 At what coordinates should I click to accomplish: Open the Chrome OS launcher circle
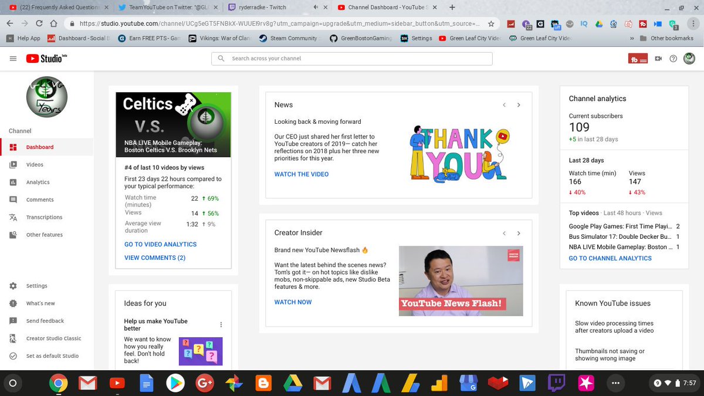[x=13, y=383]
